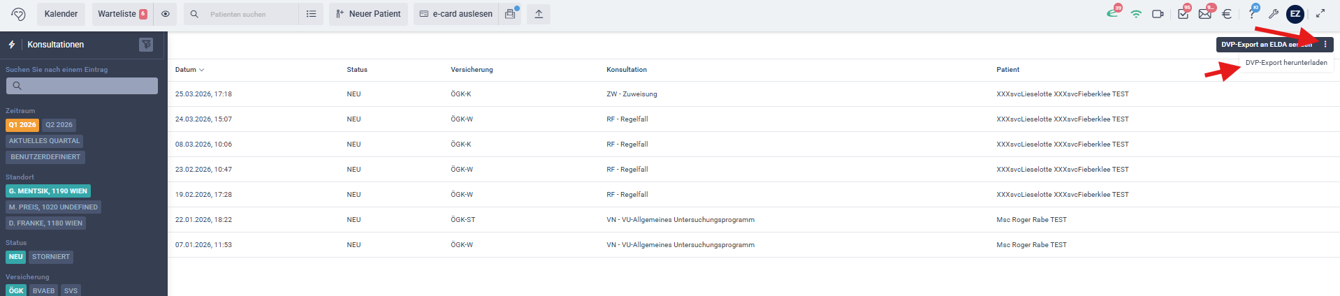
Task: Click the video camera icon in the top bar
Action: pyautogui.click(x=1158, y=14)
